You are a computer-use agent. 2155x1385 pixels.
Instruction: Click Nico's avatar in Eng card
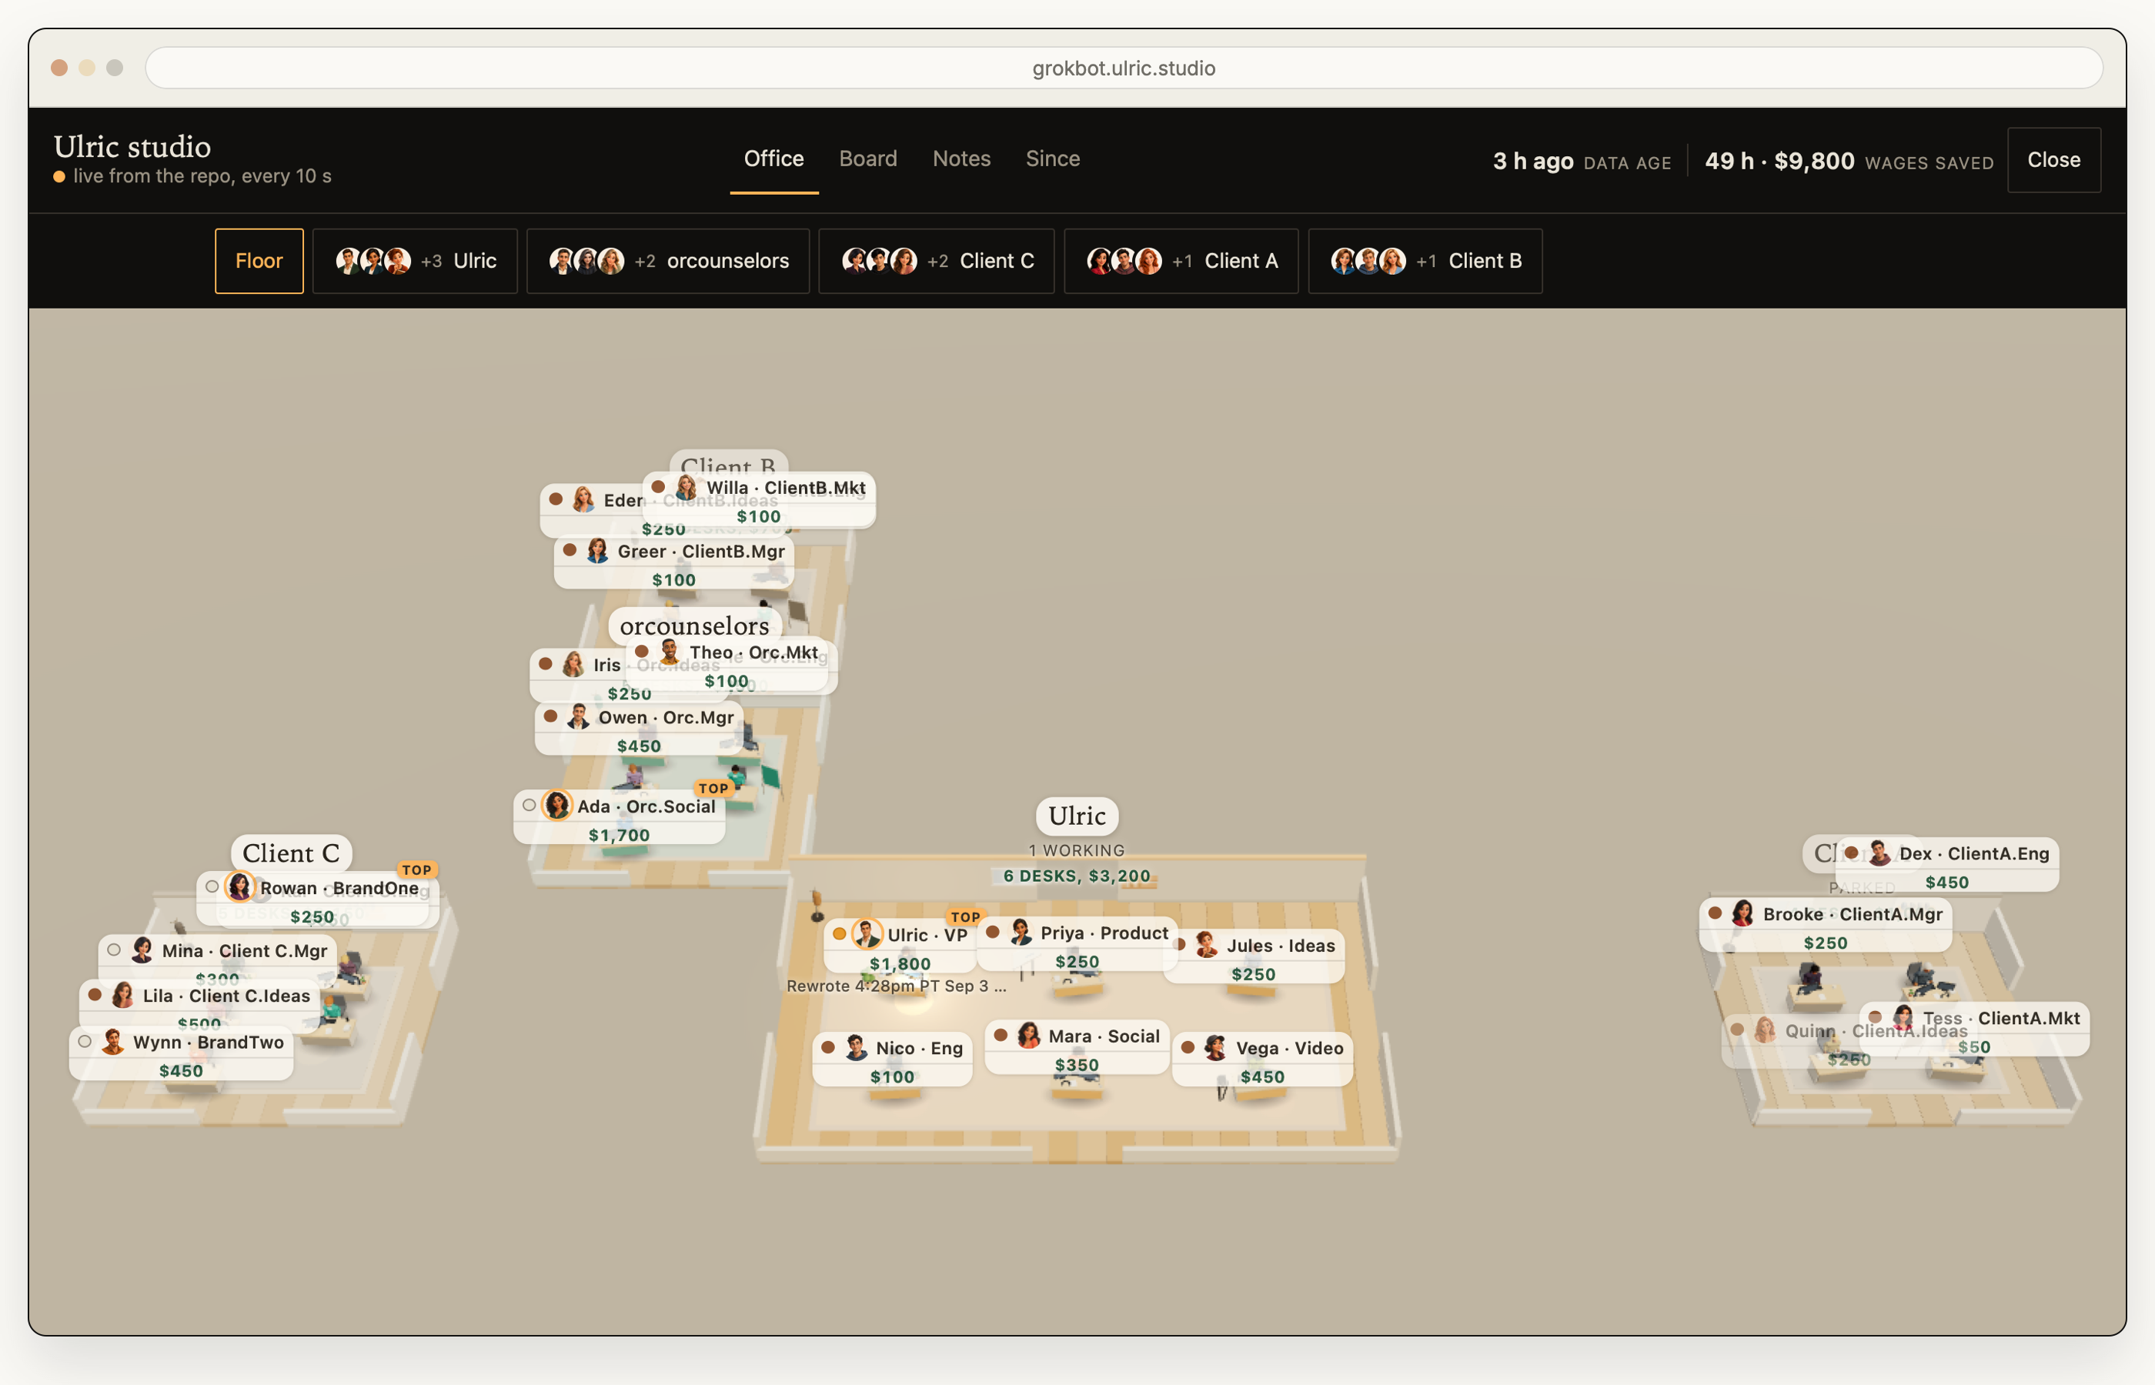(857, 1047)
